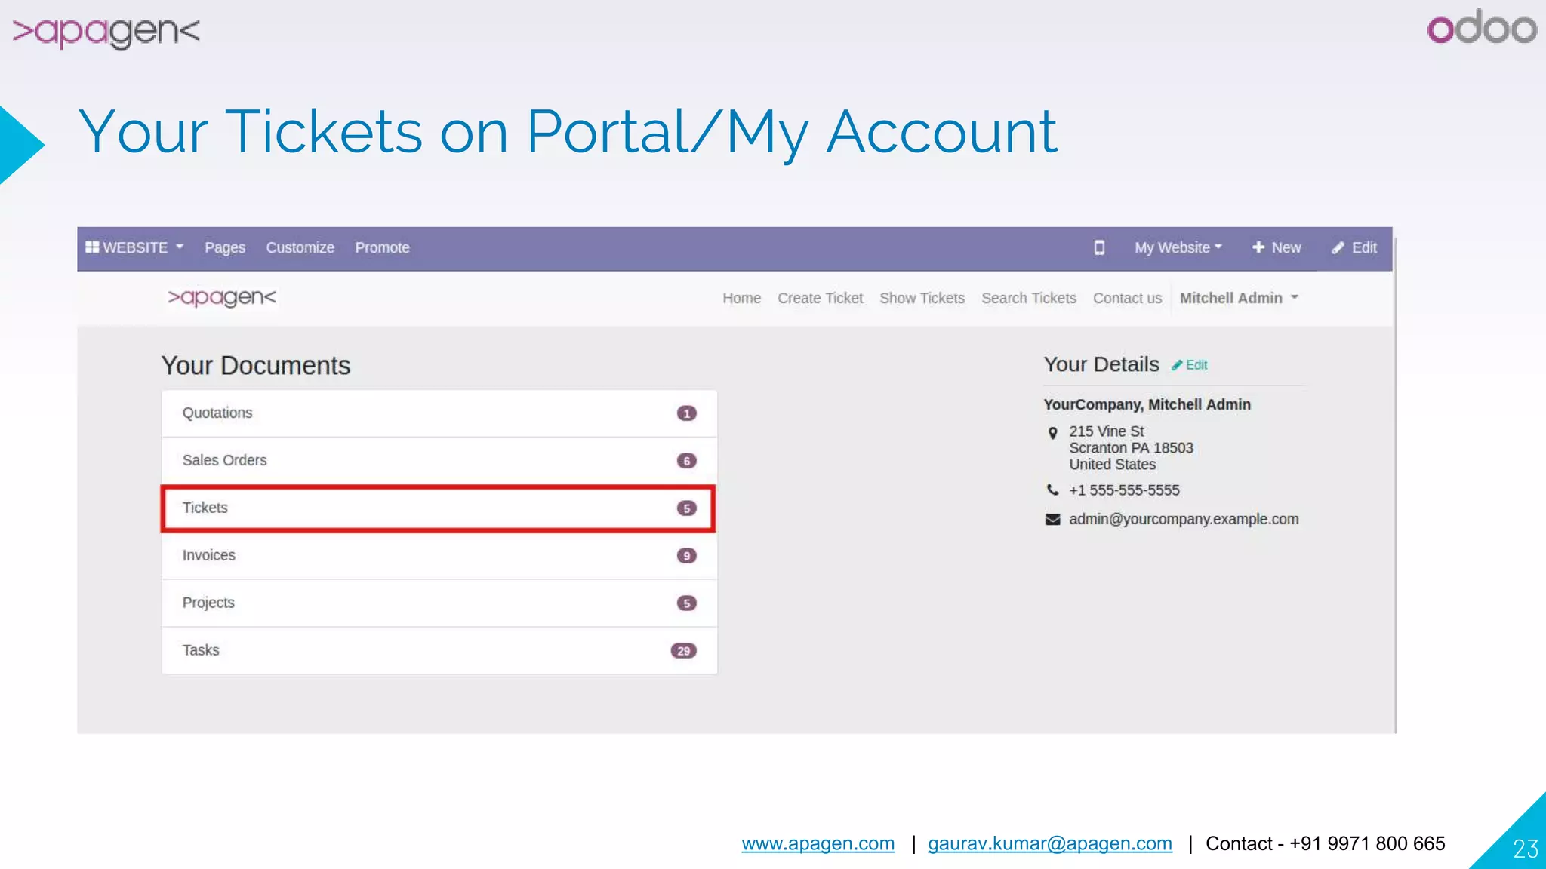The width and height of the screenshot is (1546, 869).
Task: Go to Show Tickets page
Action: pos(922,298)
